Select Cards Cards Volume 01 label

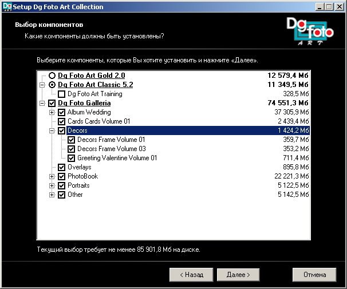click(x=98, y=121)
